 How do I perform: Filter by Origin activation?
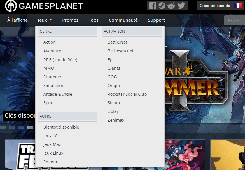113,86
